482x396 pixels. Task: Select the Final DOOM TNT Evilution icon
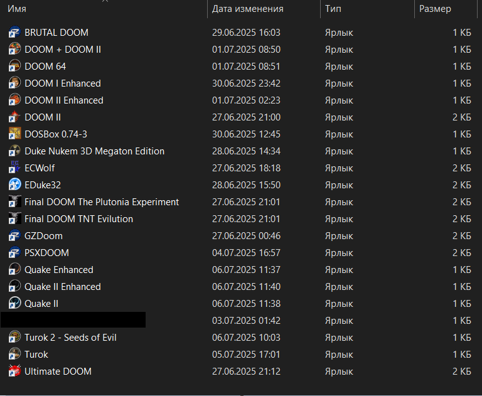pyautogui.click(x=14, y=218)
